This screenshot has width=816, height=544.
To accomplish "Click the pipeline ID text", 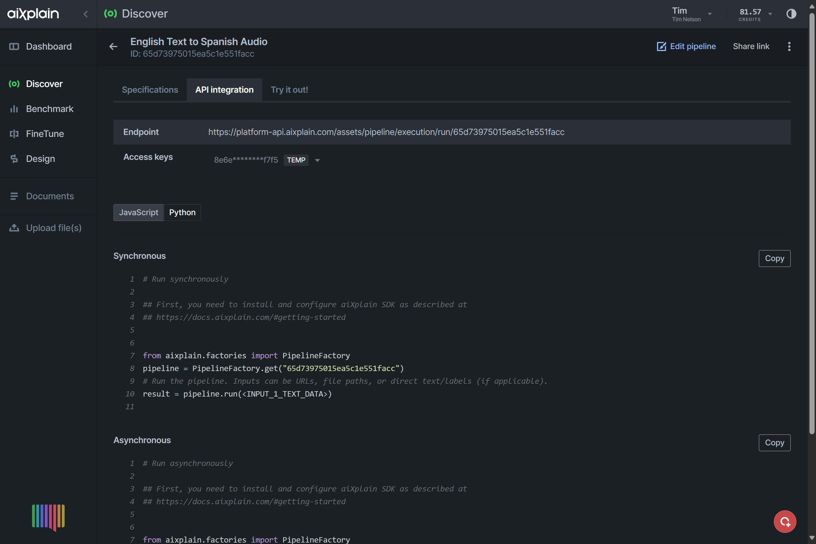I will tap(192, 54).
